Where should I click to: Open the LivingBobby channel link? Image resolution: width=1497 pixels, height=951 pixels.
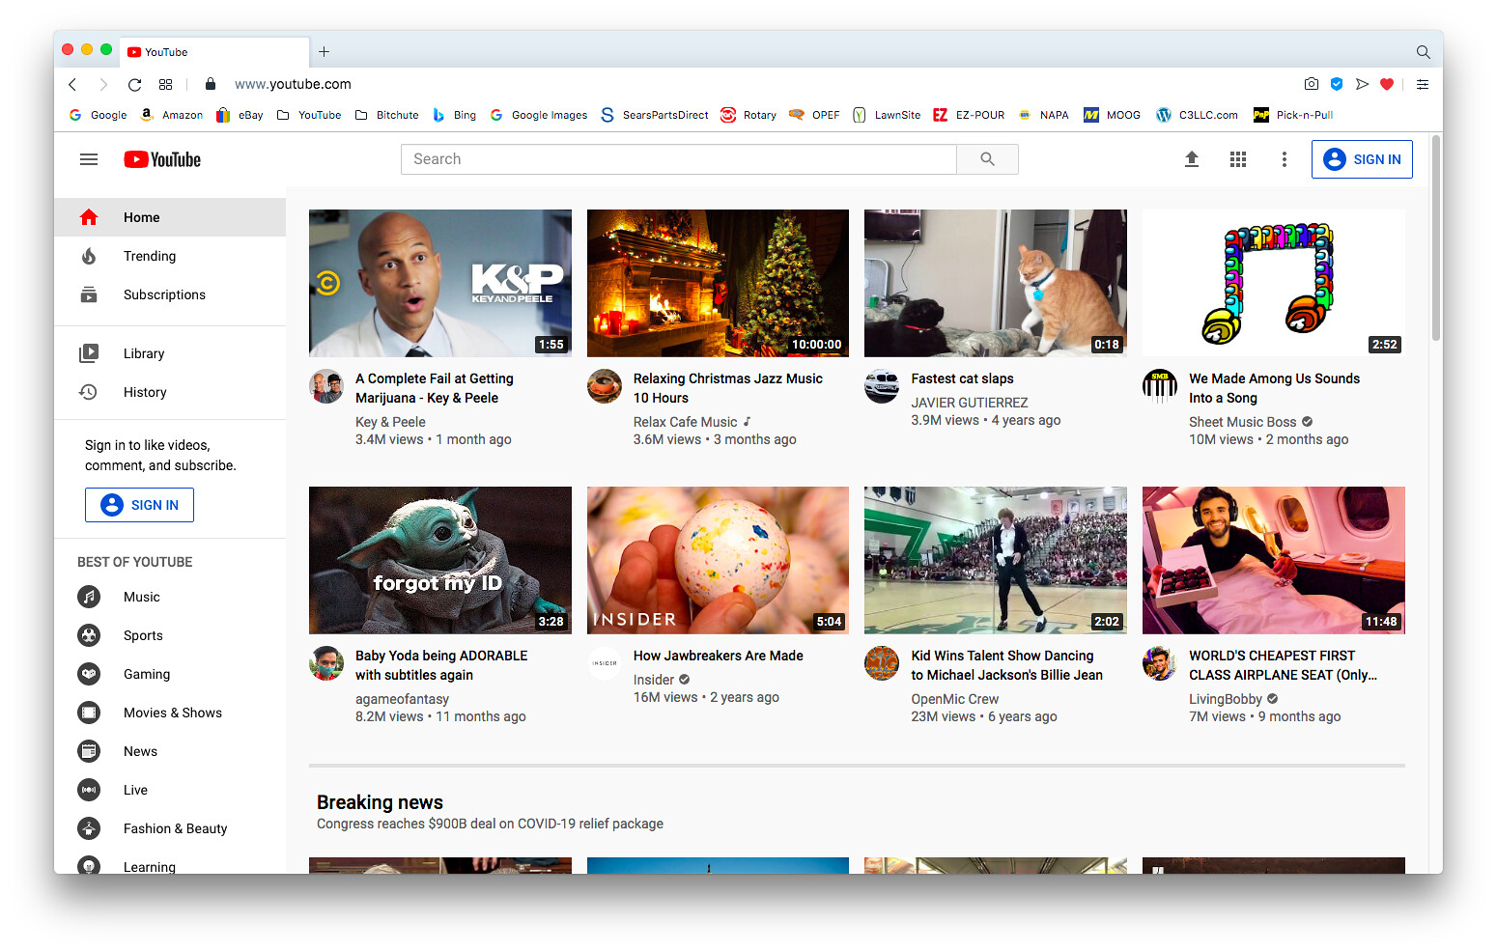click(1226, 699)
